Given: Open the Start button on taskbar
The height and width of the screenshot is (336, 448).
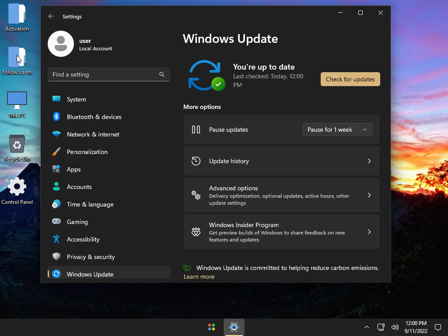Looking at the screenshot, I should pos(211,327).
